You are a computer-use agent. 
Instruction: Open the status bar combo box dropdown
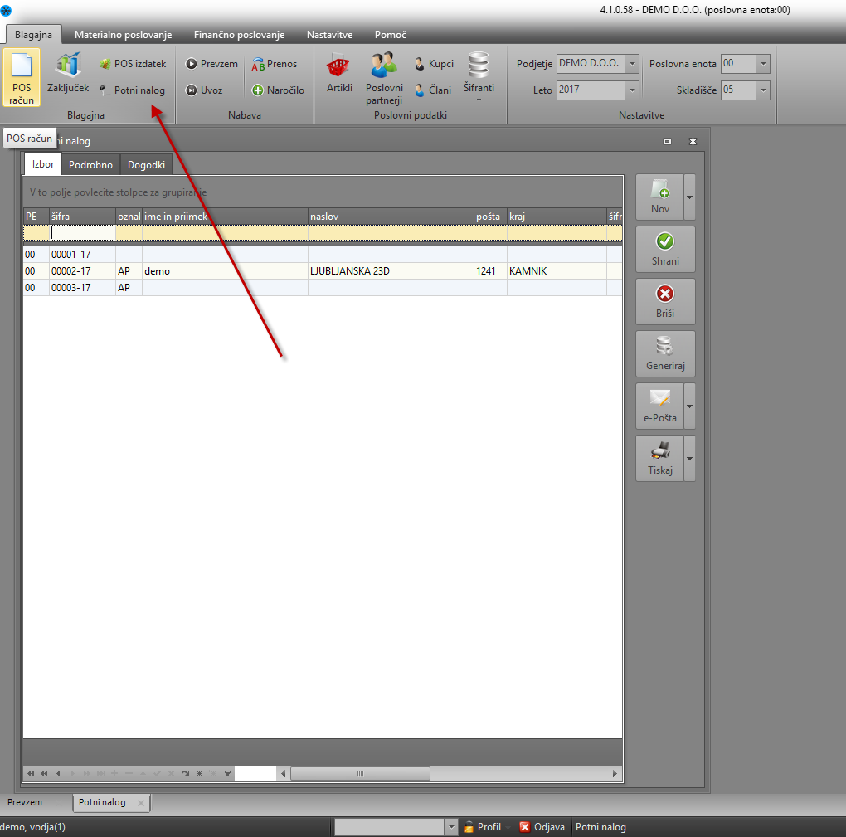point(451,827)
